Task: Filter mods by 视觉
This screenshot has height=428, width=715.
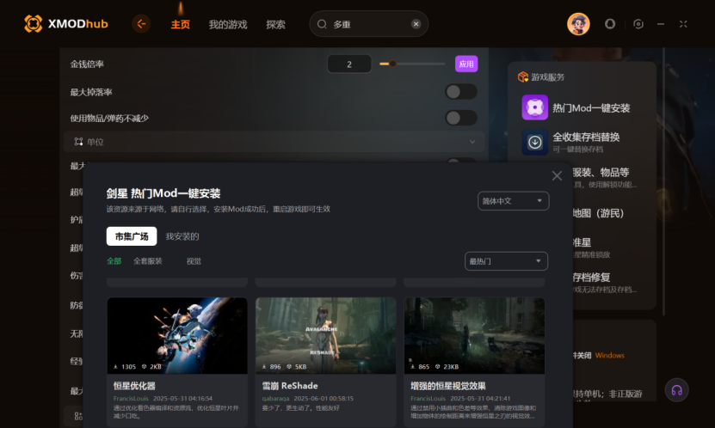Action: point(194,261)
